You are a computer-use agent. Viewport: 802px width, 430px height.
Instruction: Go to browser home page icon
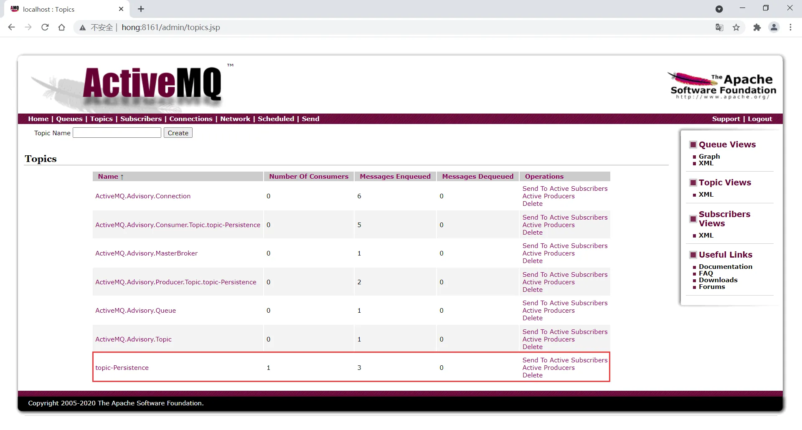(x=62, y=27)
